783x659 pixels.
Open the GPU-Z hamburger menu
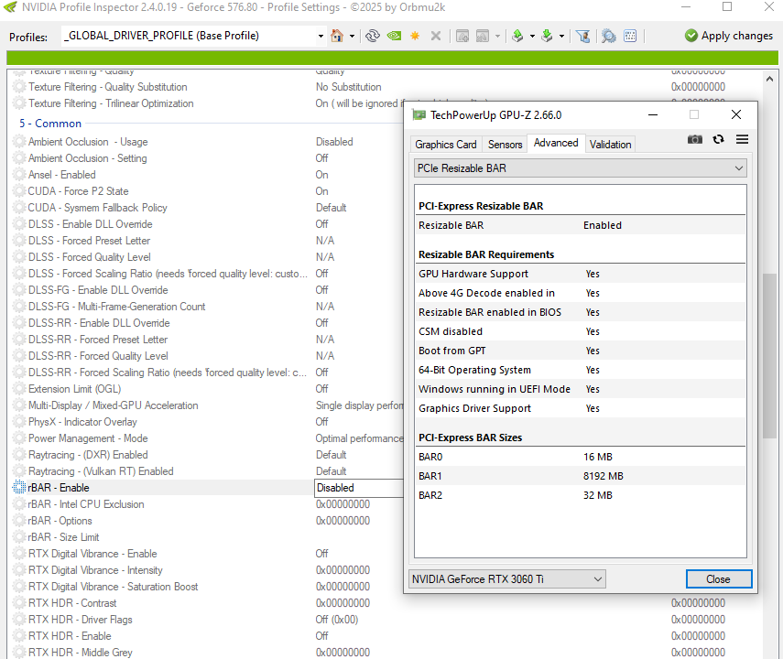742,139
